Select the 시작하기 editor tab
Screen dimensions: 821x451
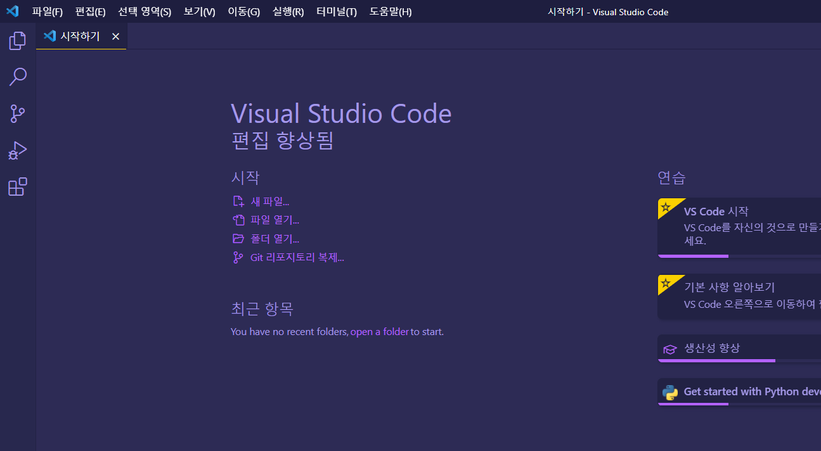tap(81, 36)
